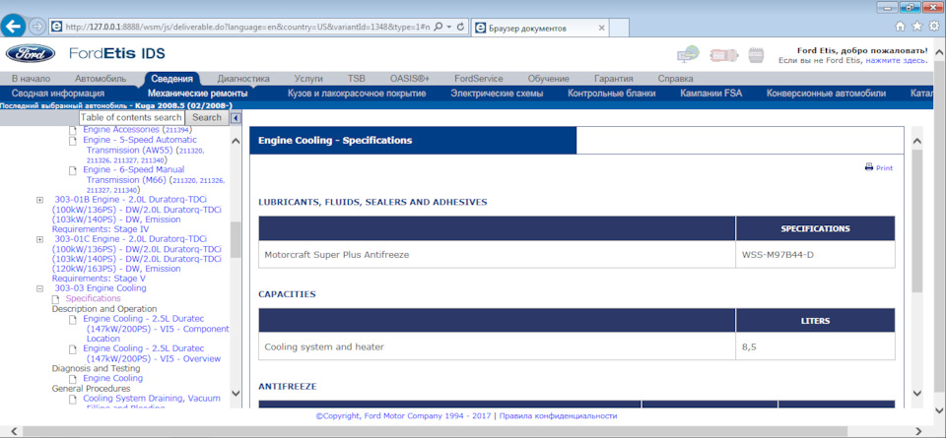Open the address bar search magnifier

click(x=439, y=28)
